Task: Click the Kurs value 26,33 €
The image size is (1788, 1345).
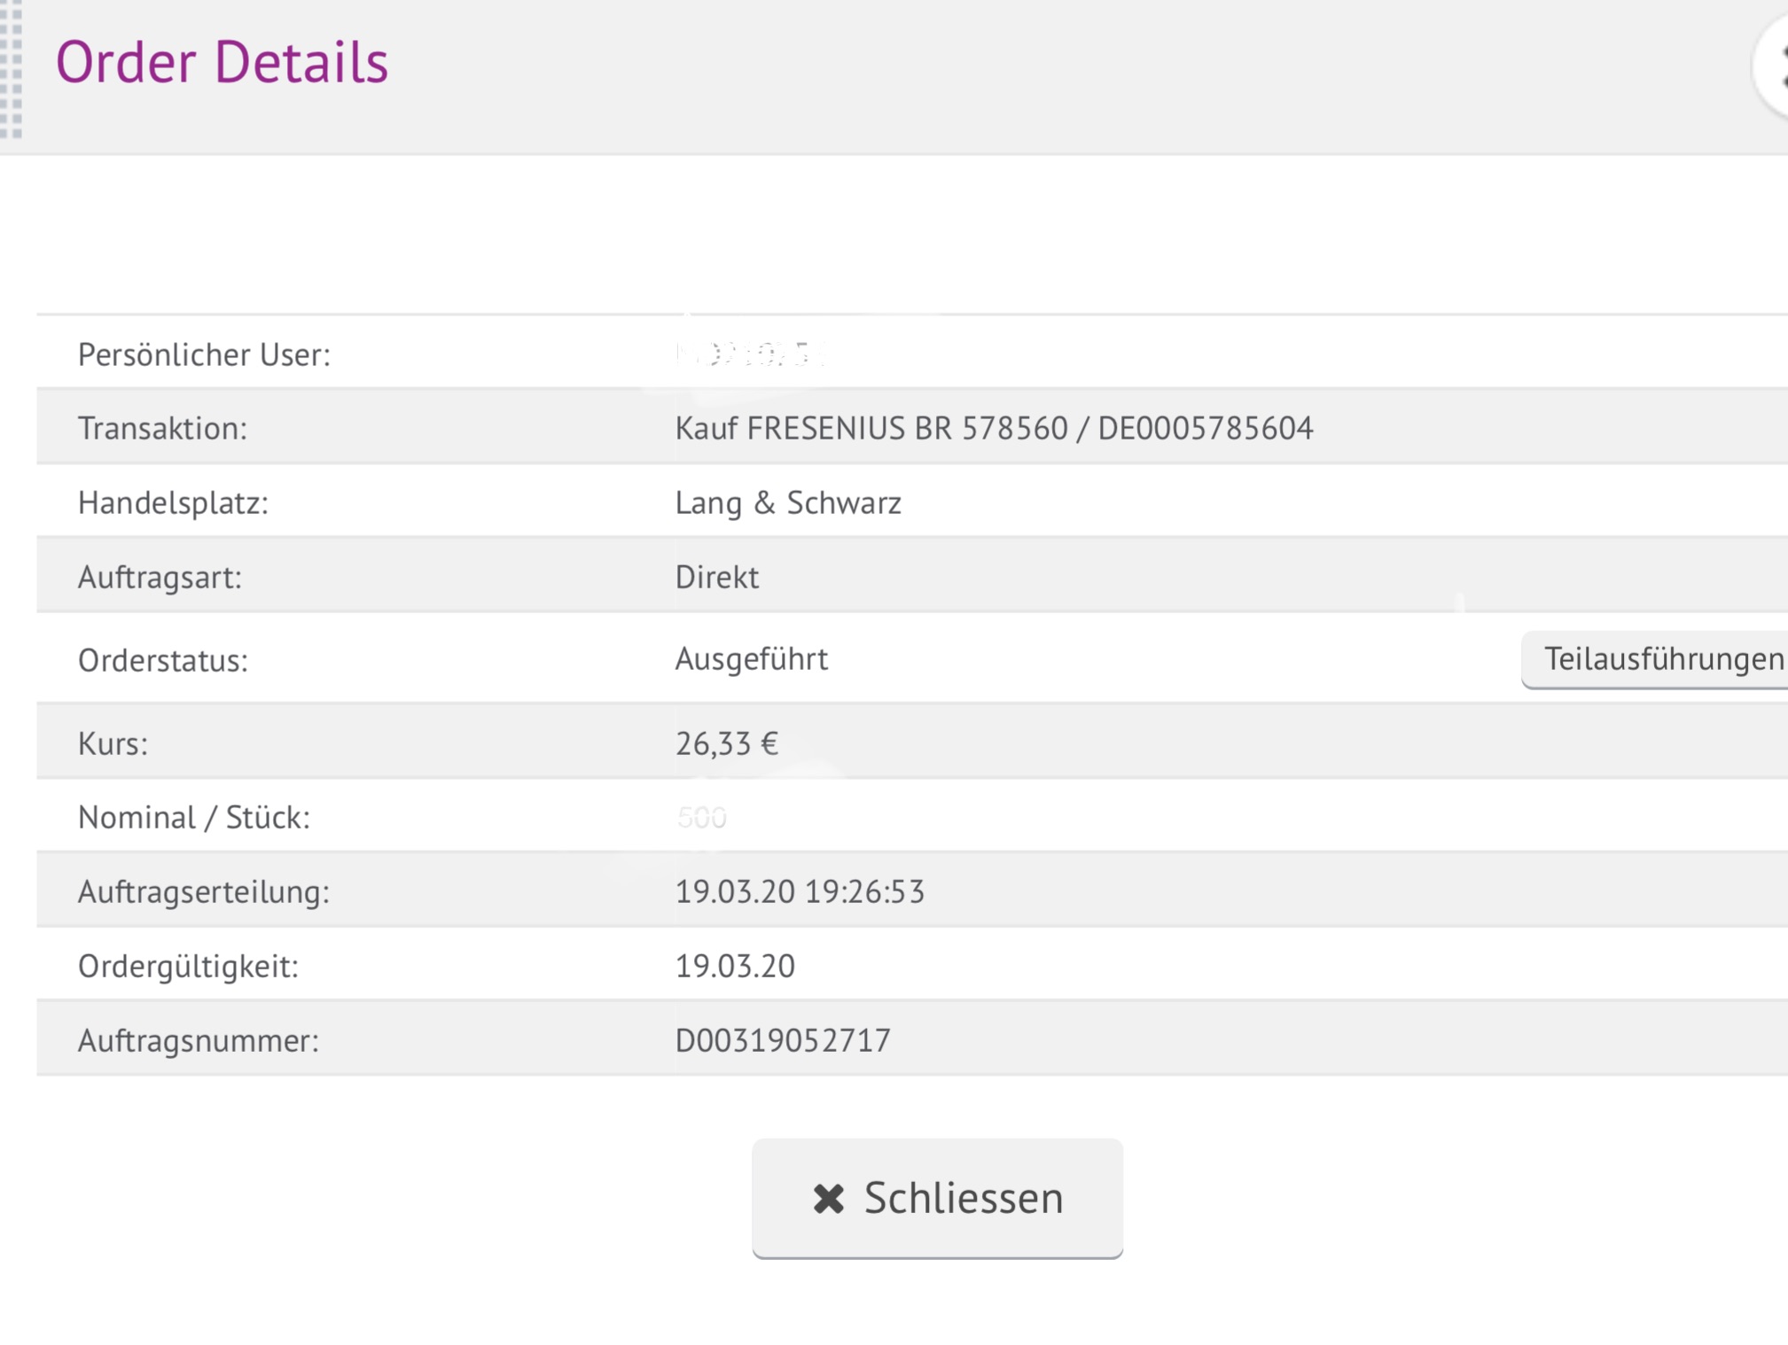Action: coord(726,743)
